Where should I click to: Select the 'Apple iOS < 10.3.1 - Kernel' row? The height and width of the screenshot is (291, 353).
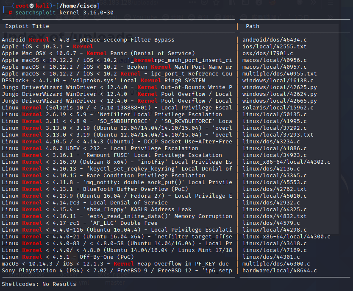click(47, 47)
